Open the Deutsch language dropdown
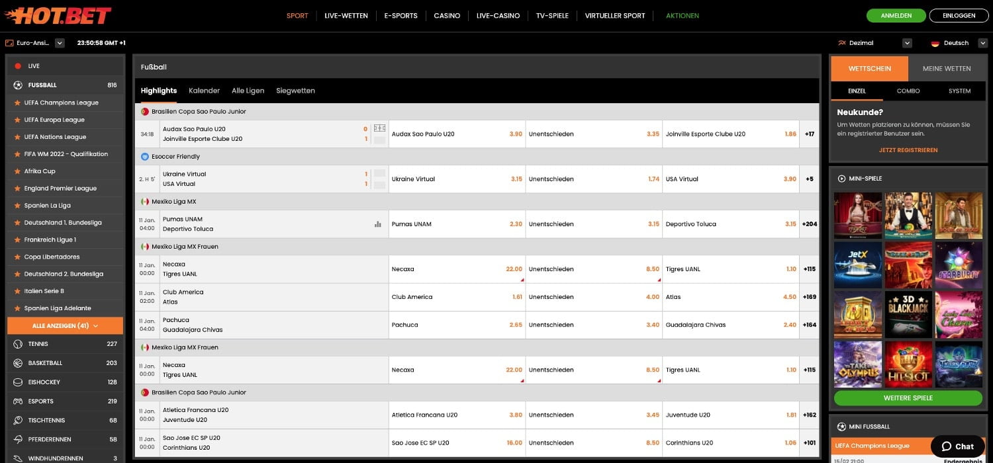Screen dimensions: 993x463 pos(982,43)
